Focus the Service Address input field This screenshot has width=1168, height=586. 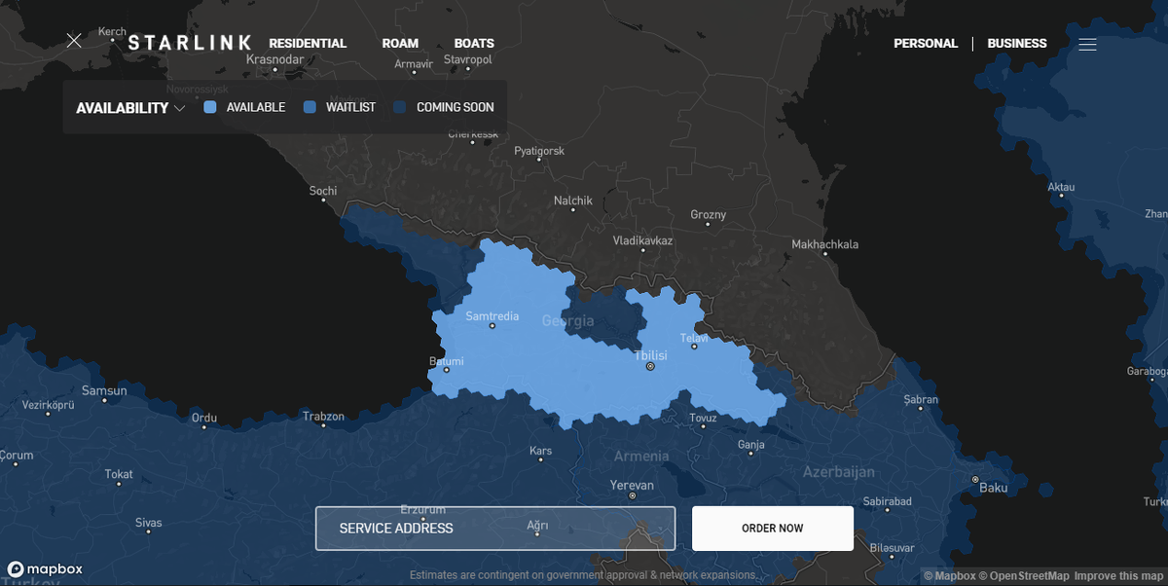[x=495, y=529]
